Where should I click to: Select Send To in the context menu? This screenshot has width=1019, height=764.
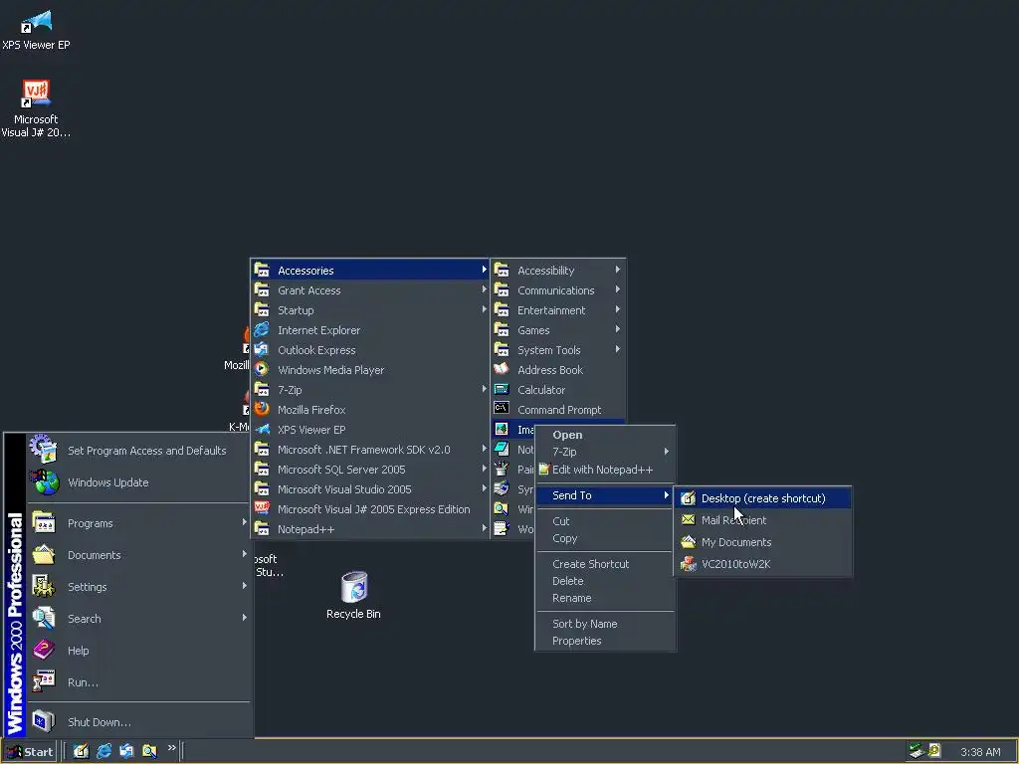605,495
